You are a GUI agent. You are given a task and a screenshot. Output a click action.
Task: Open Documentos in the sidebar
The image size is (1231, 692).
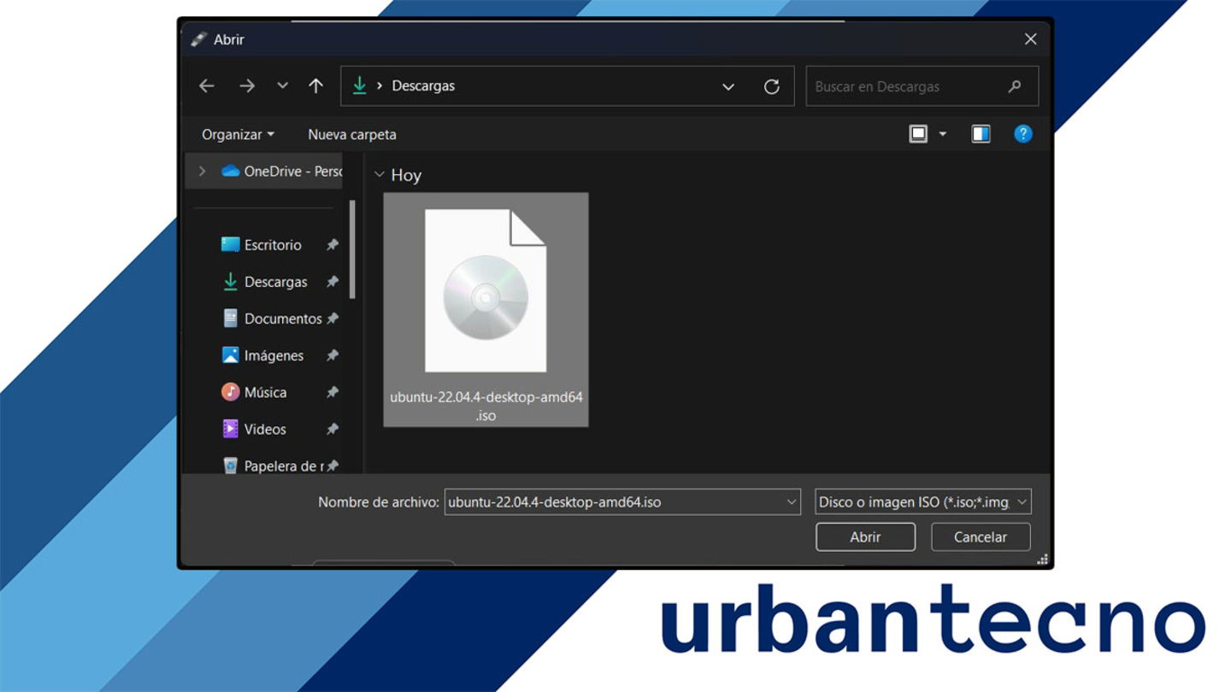coord(272,318)
